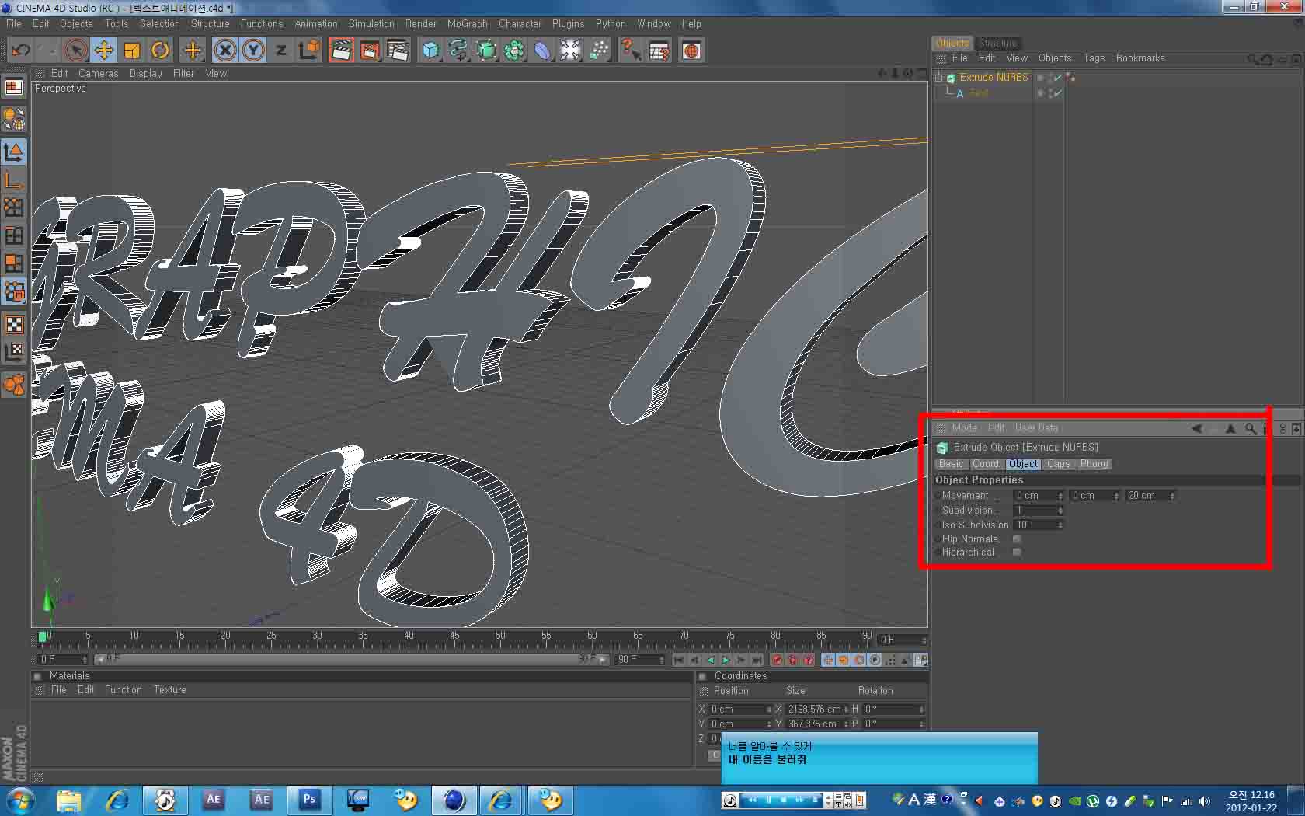Render to Picture Viewer
The height and width of the screenshot is (816, 1305).
click(370, 51)
